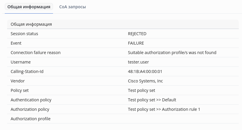
Task: Click the Test policy set value
Action: point(142,90)
